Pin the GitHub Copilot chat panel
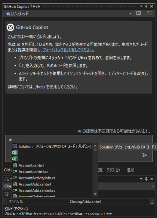157x218 pixels. 146,6
